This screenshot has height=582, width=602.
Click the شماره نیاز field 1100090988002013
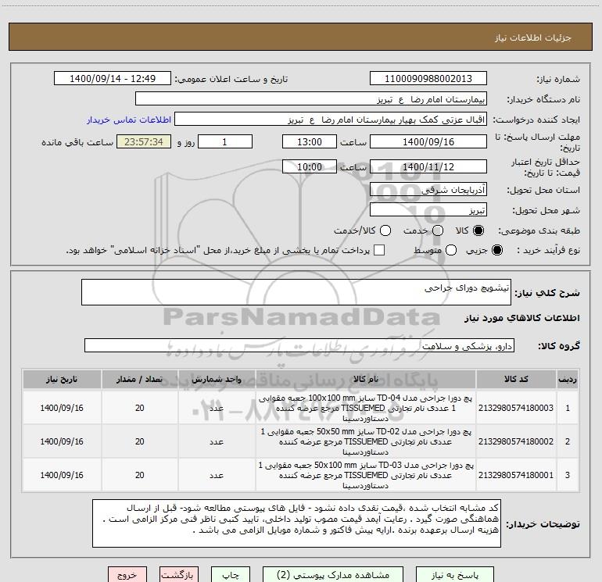428,78
